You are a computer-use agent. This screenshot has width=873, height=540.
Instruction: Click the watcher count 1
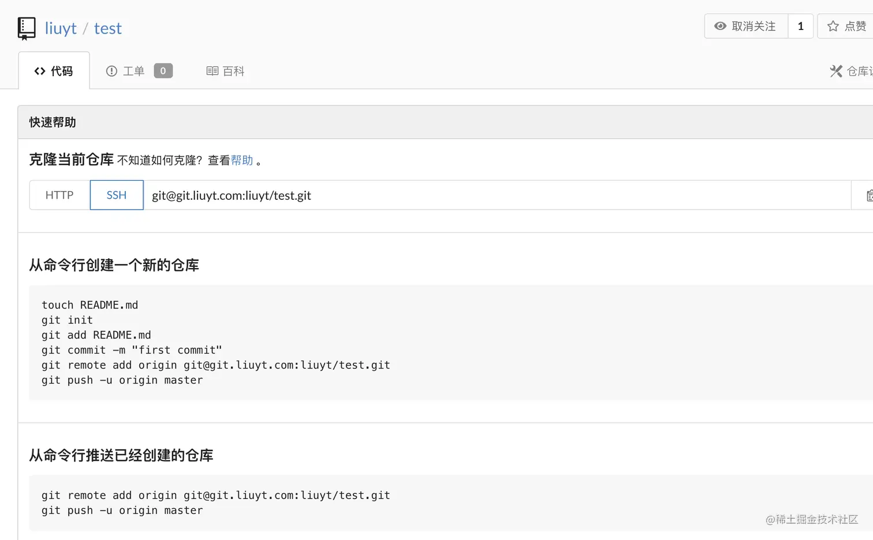801,26
